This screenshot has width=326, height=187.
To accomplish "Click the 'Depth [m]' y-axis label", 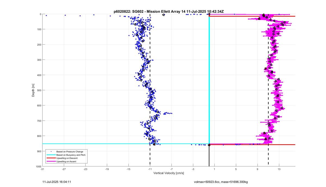I will 33,90.
